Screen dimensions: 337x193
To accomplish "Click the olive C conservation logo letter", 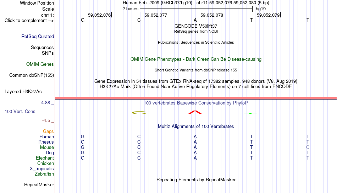I will pyautogui.click(x=139, y=113).
